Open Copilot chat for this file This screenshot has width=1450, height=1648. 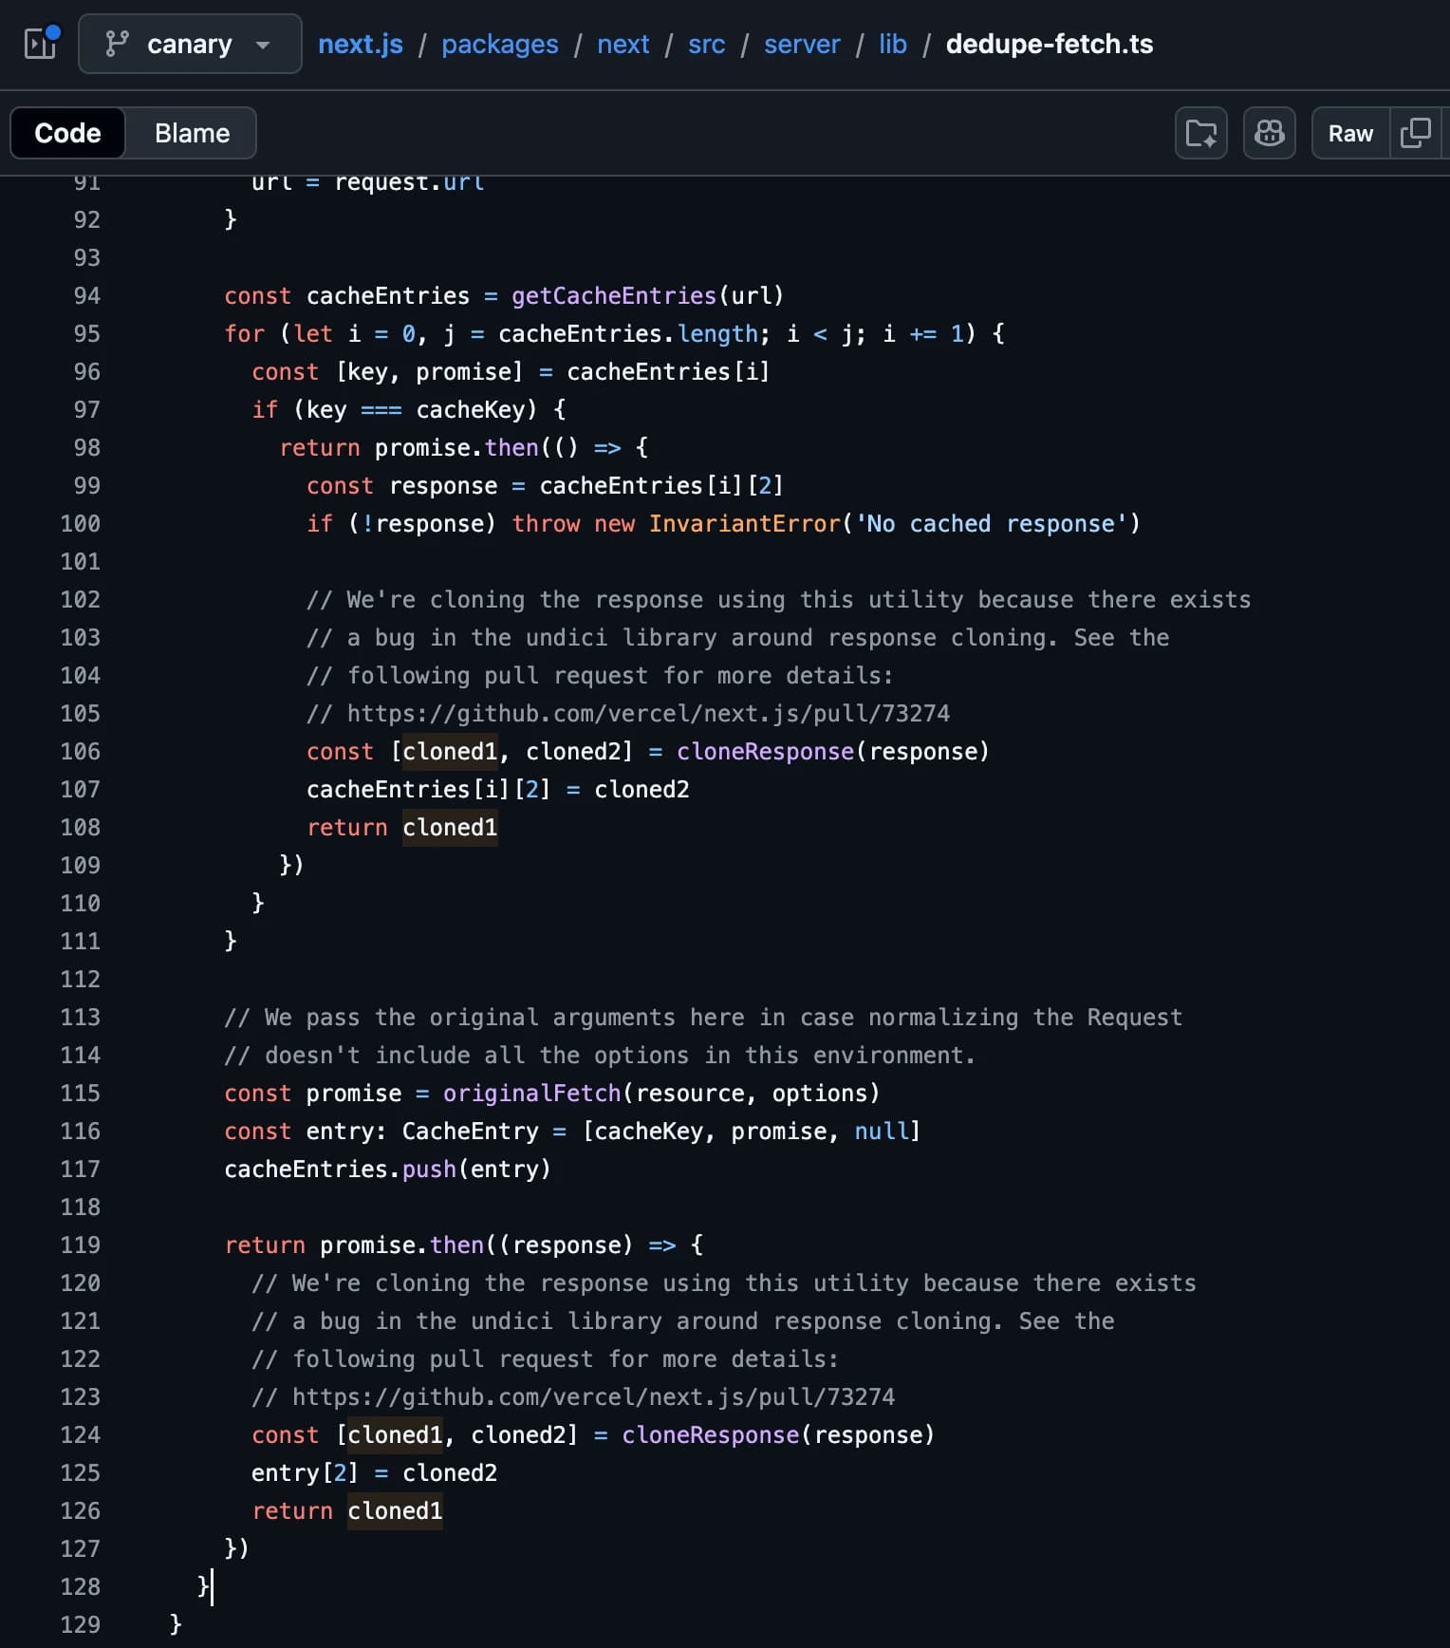[1269, 133]
